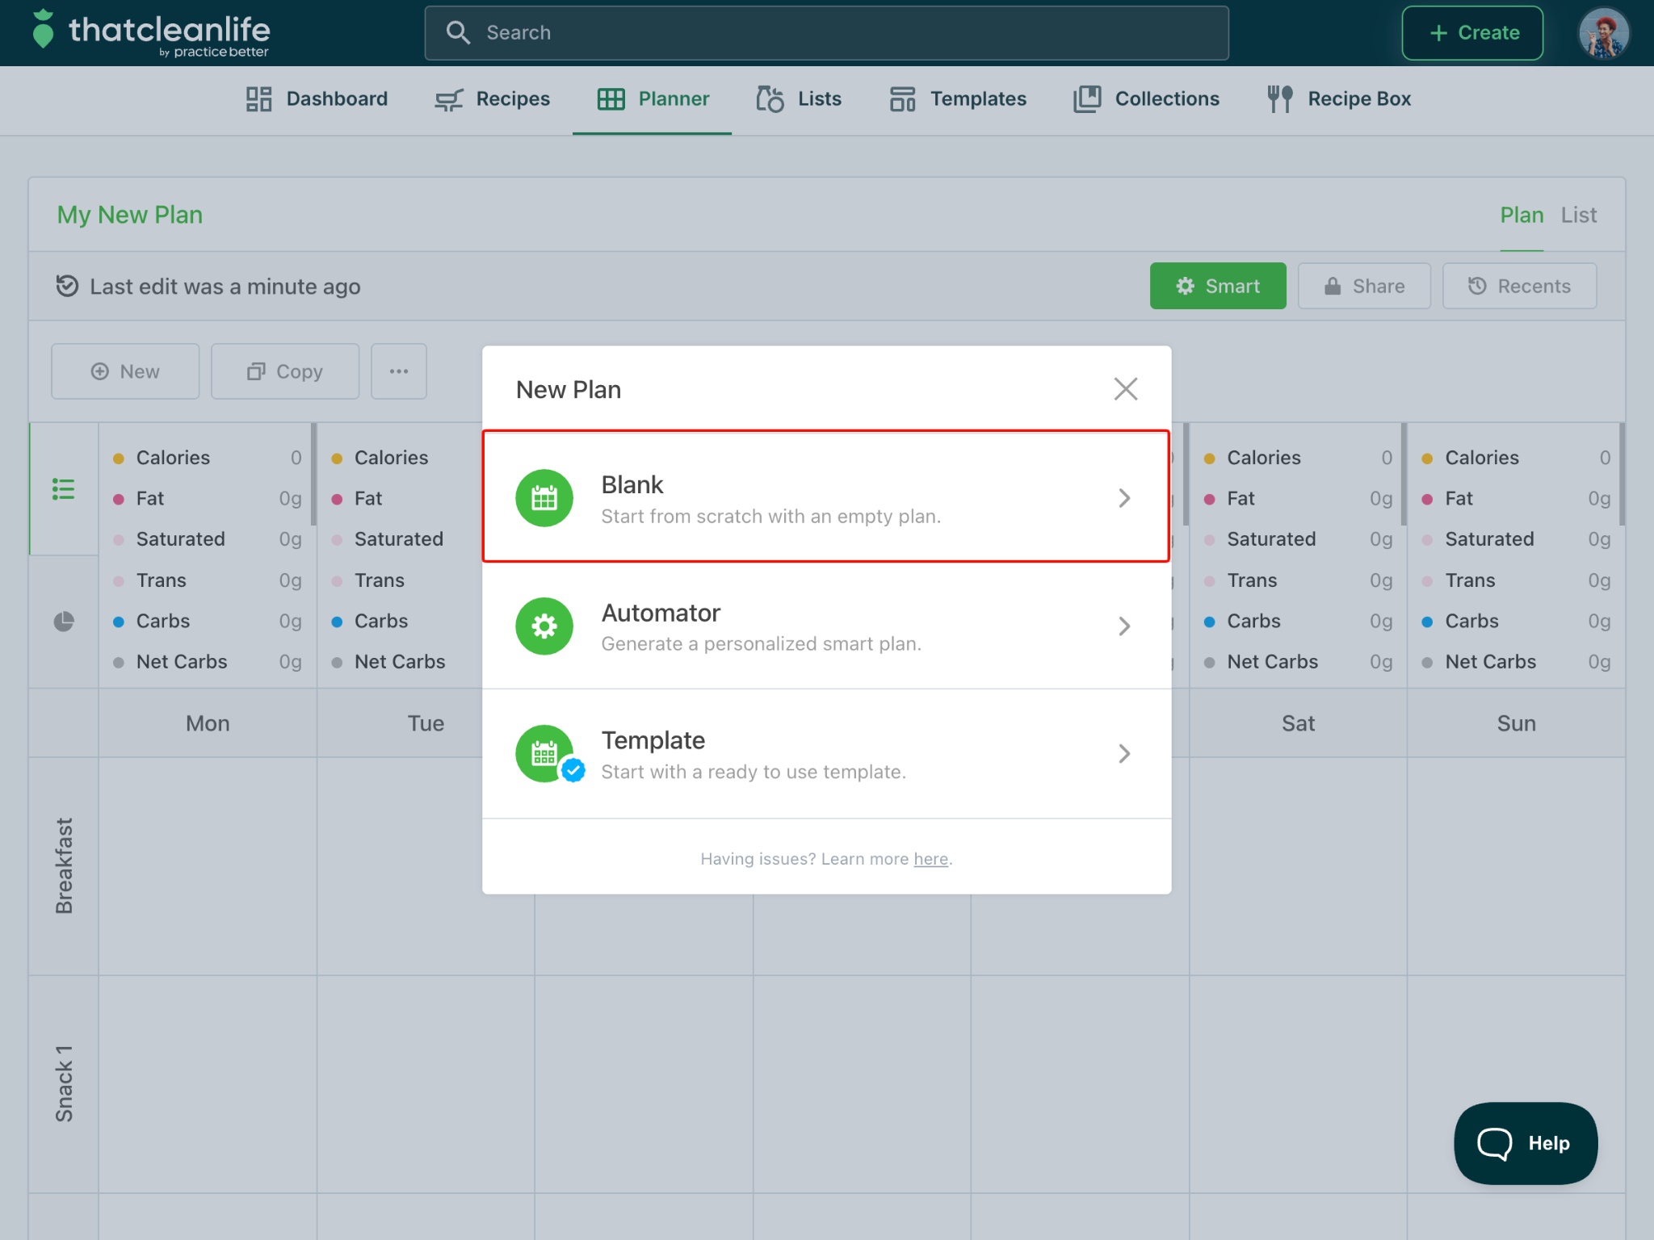This screenshot has height=1240, width=1654.
Task: Select the Blank plan option title
Action: pyautogui.click(x=632, y=484)
